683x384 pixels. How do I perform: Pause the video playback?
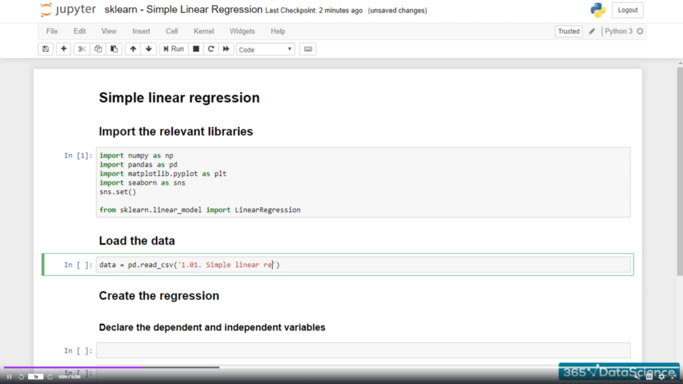pos(9,377)
